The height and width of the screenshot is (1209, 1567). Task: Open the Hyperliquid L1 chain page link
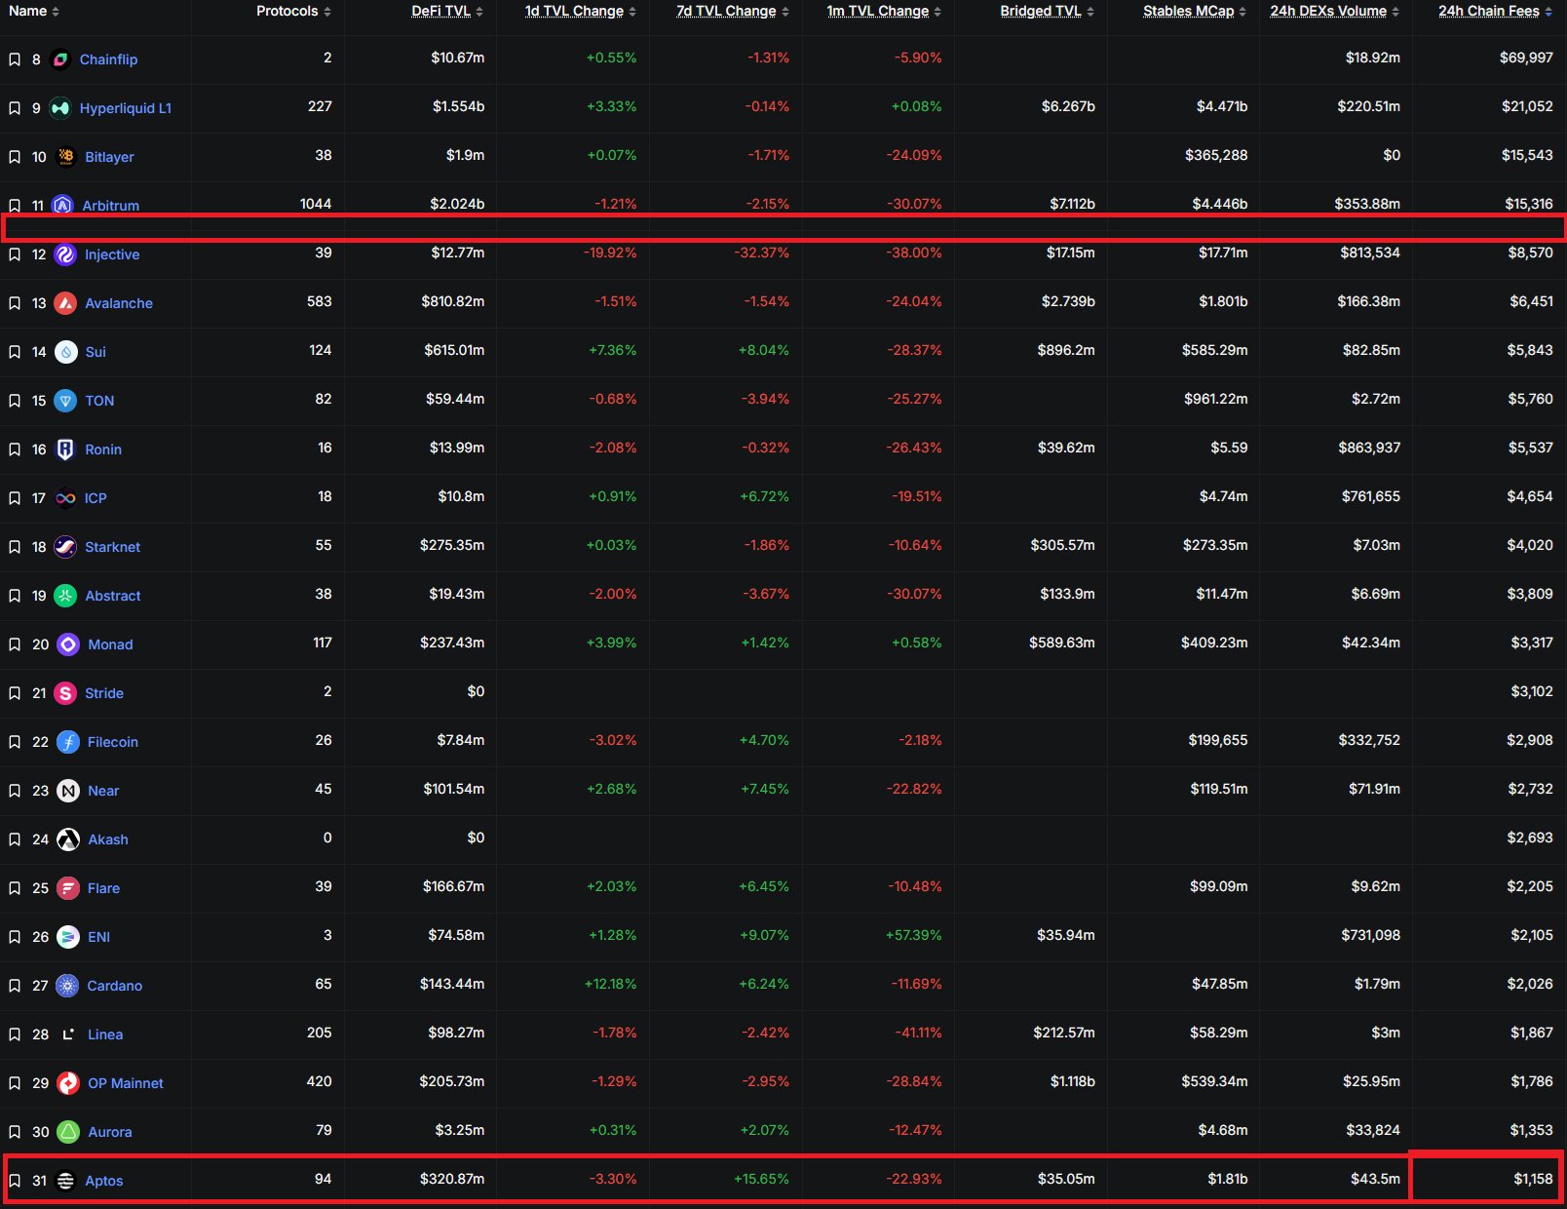(126, 108)
